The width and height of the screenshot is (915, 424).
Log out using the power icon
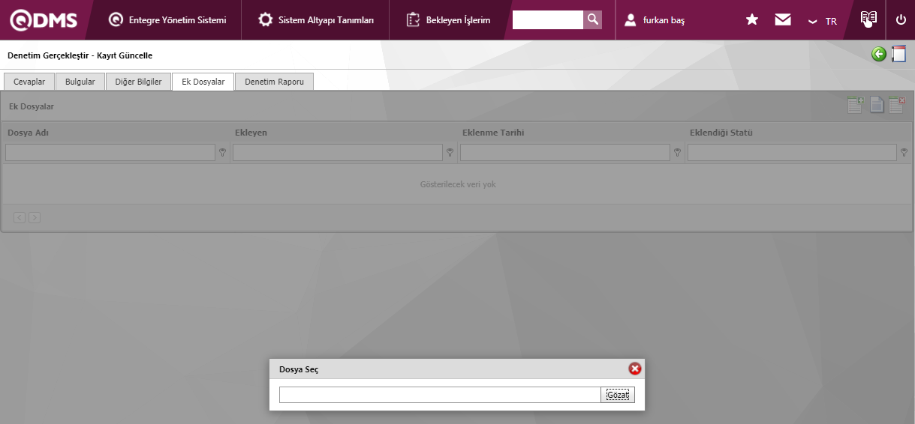(901, 20)
